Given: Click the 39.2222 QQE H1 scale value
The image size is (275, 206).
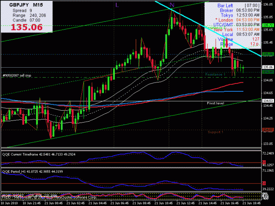Looking at the screenshot, I should (x=268, y=189).
